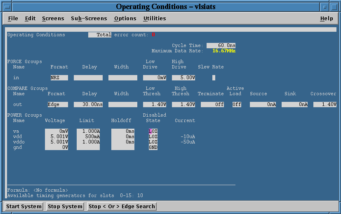This screenshot has height=214, width=341.
Task: Open the Sub-Screens menu
Action: (x=89, y=19)
